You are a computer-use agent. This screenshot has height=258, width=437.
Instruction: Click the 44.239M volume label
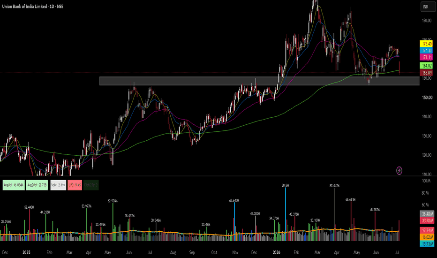pyautogui.click(x=45, y=212)
